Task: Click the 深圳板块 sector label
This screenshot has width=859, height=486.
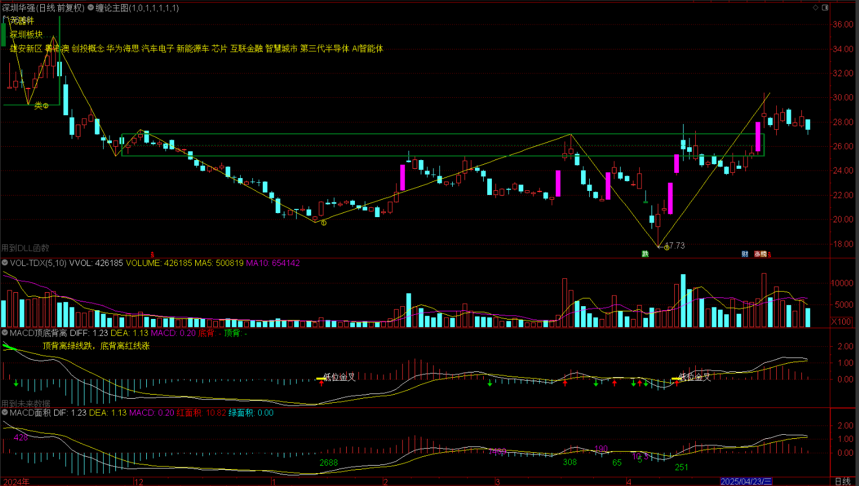Action: pos(26,34)
